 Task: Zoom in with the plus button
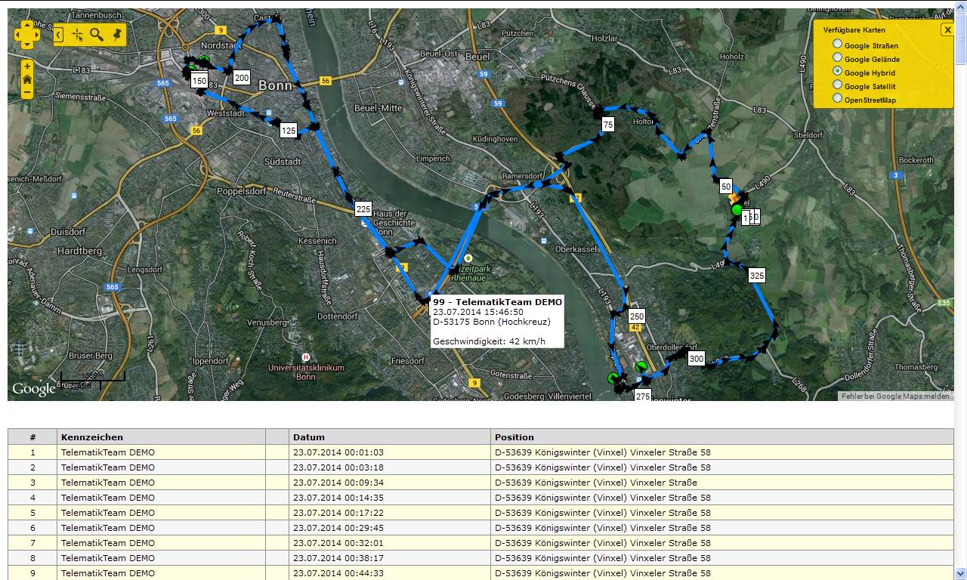coord(27,66)
